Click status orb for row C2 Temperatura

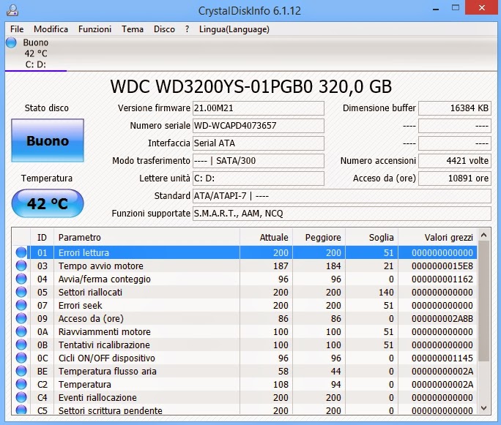tap(21, 384)
